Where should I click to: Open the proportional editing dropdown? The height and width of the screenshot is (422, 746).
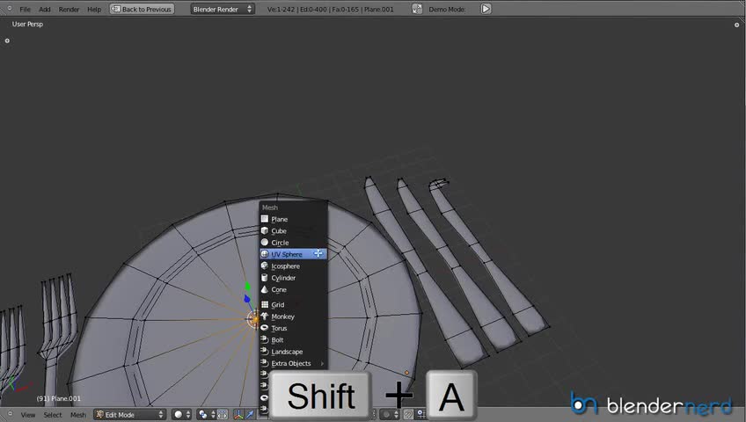coord(389,415)
